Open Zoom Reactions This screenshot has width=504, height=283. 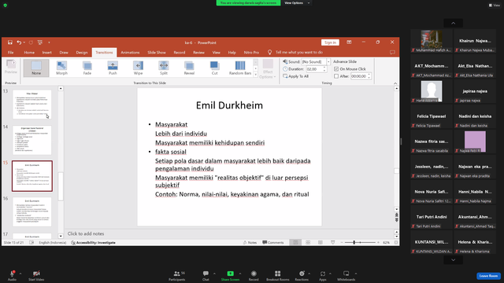[x=302, y=276]
